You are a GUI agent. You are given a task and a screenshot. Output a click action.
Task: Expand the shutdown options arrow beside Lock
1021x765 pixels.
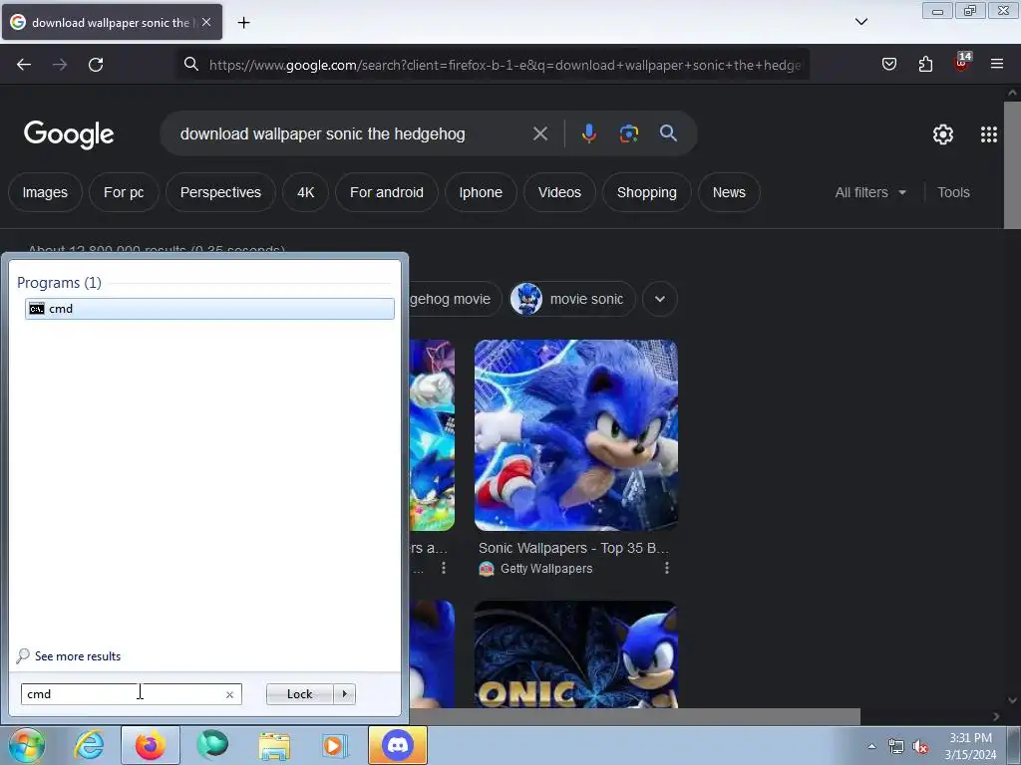[344, 694]
